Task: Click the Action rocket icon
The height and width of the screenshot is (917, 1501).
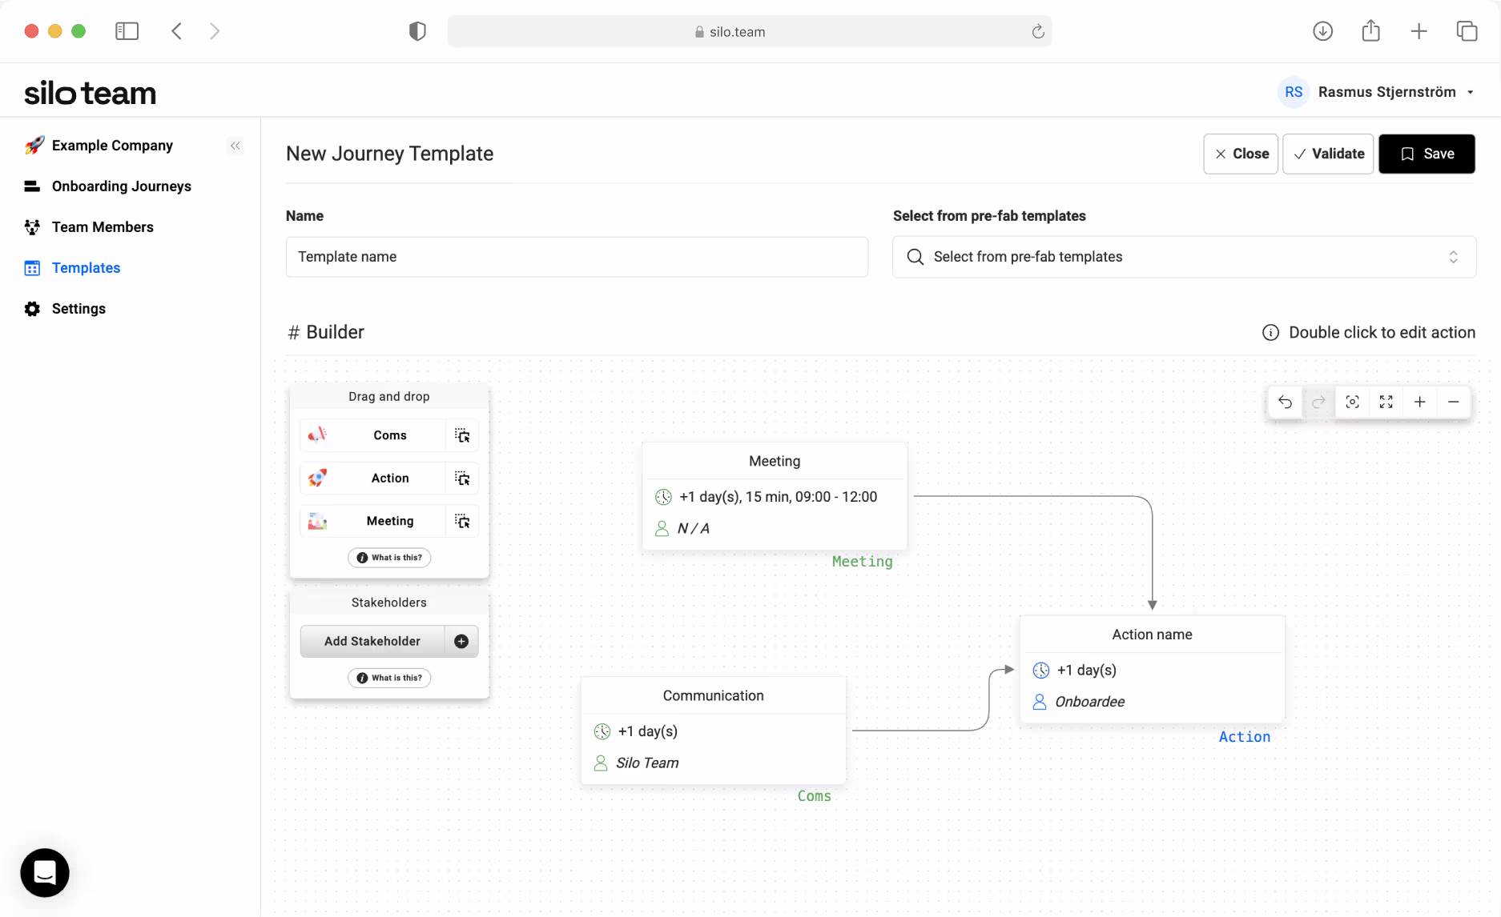Action: tap(317, 478)
